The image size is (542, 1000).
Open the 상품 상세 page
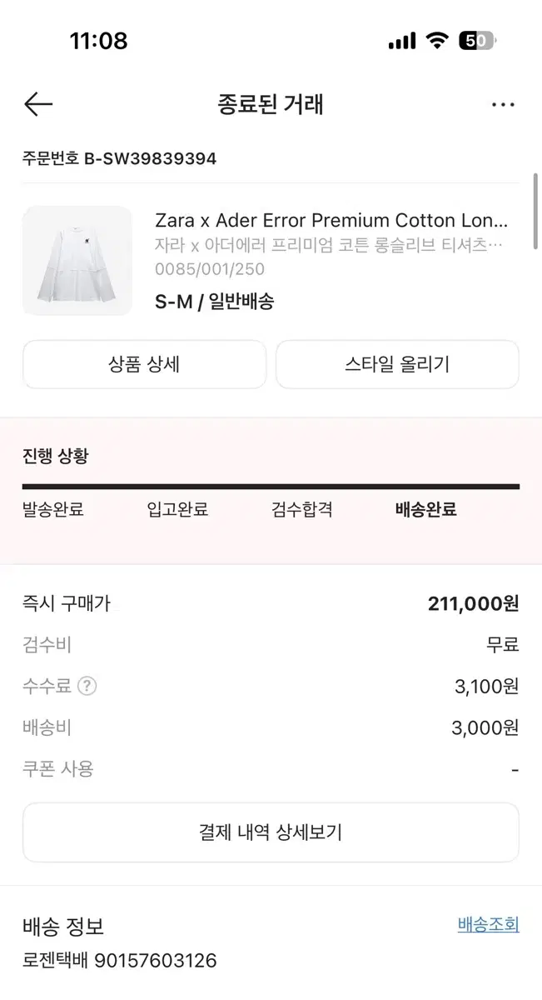(144, 364)
